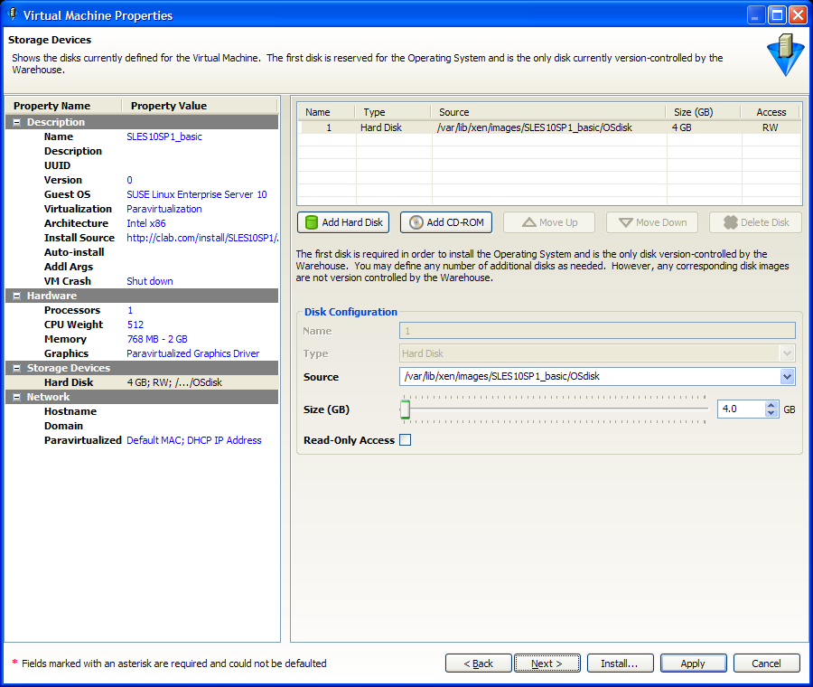The width and height of the screenshot is (813, 687).
Task: Select the Hard Disk row in disk table
Action: click(x=549, y=127)
